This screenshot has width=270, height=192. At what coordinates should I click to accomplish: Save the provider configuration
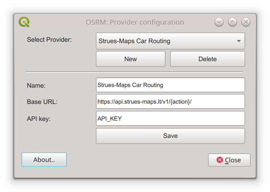coord(170,136)
